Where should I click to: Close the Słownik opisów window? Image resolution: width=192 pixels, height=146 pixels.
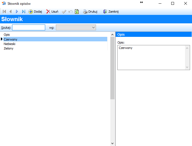point(186,3)
